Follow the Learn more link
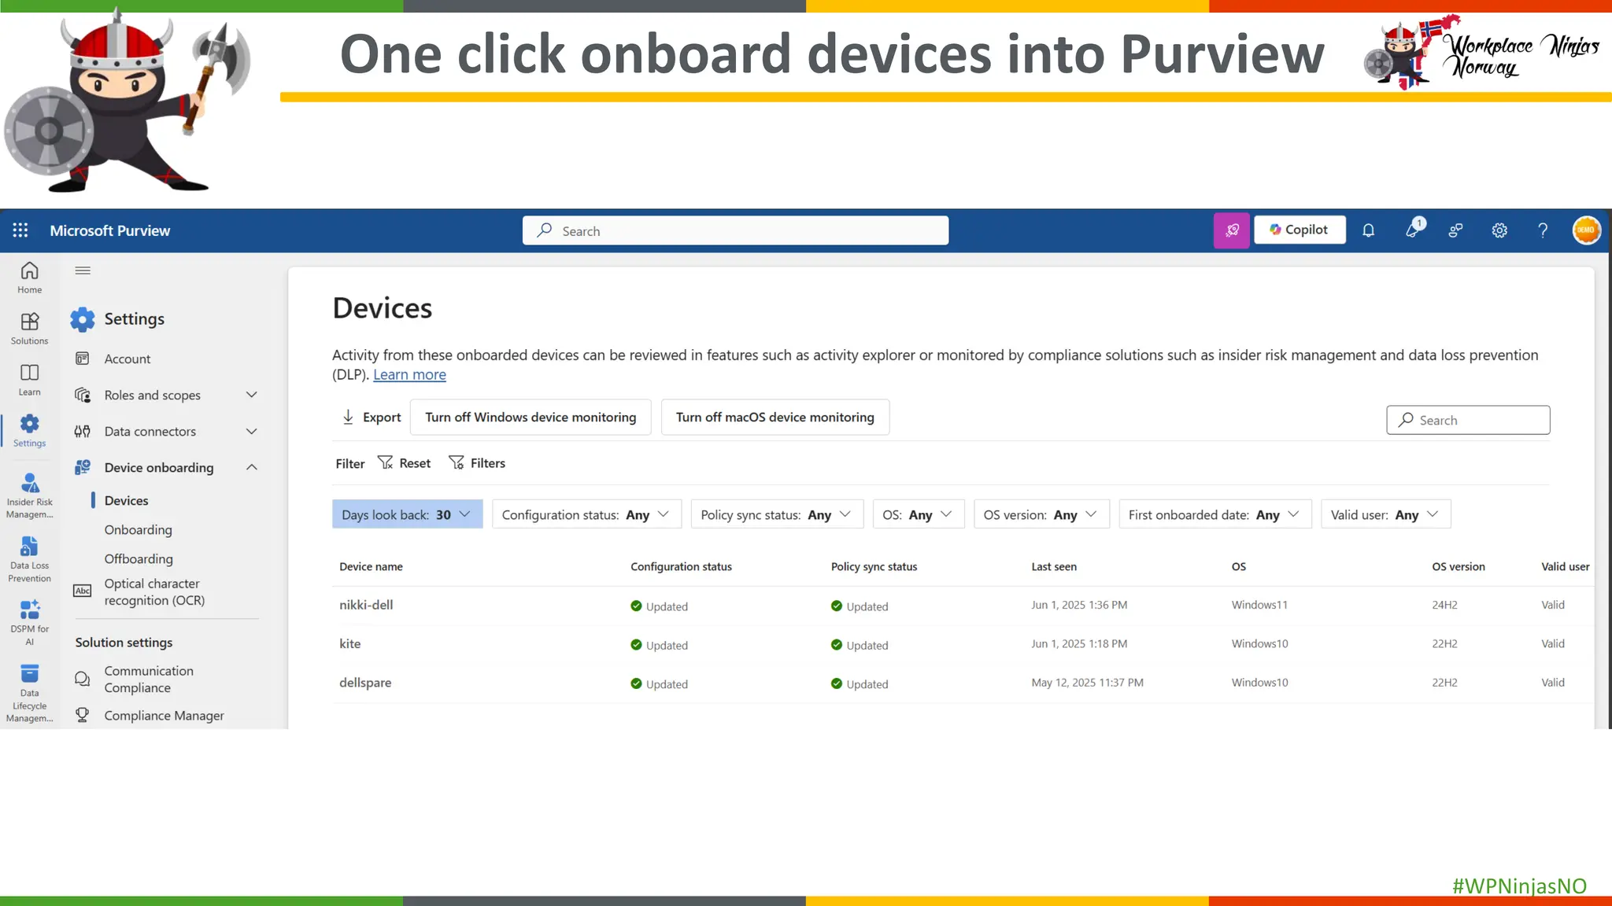Screen dimensions: 1612x906 click(409, 375)
